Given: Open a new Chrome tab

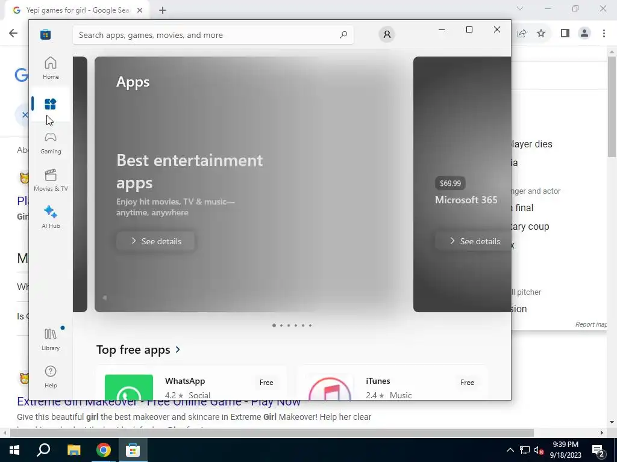Looking at the screenshot, I should click(163, 10).
